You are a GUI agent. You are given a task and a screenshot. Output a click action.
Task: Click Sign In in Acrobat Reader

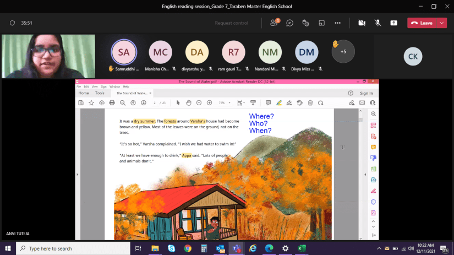click(366, 93)
